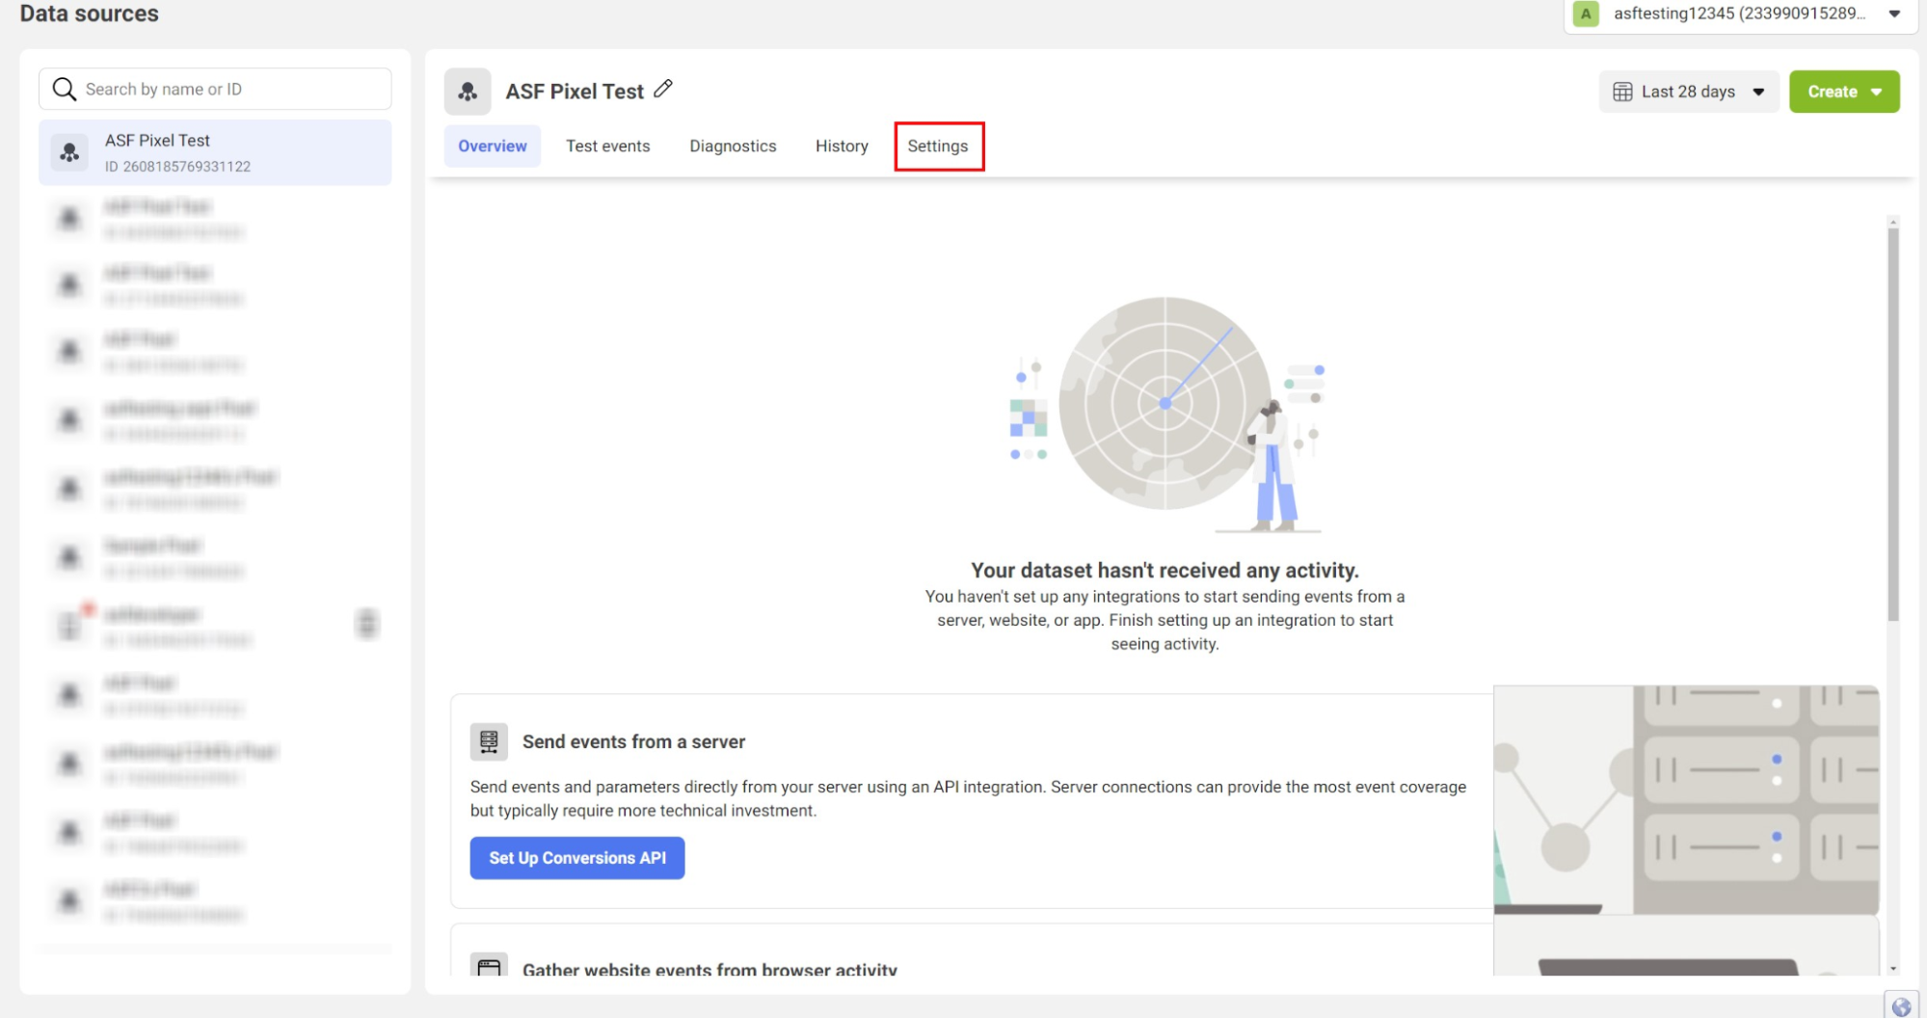Image resolution: width=1927 pixels, height=1019 pixels.
Task: Click the globe icon at bottom right corner
Action: point(1901,1006)
